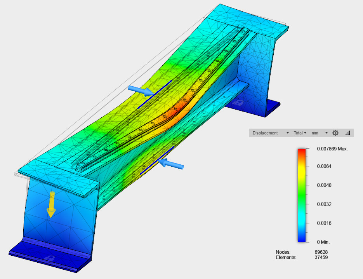
Task: Click the 0.0064 legend value
Action: click(324, 166)
